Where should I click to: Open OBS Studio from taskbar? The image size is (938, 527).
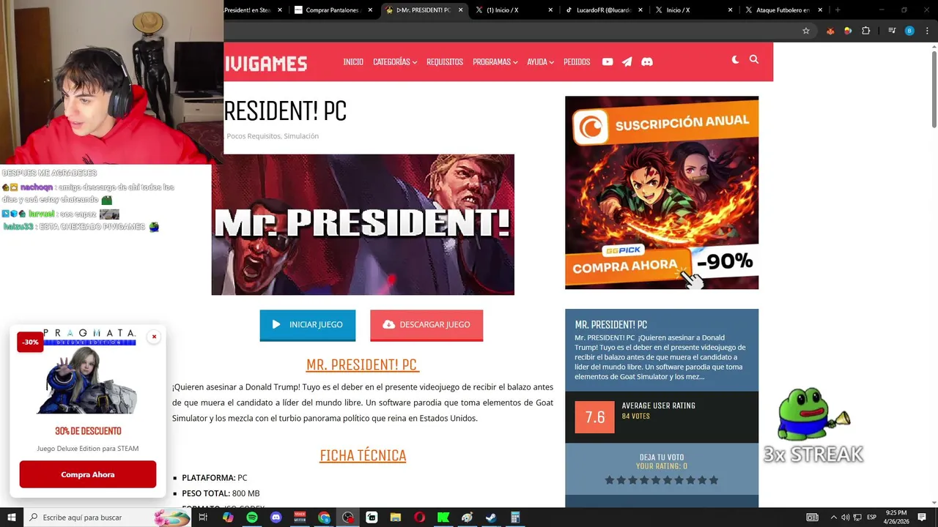(x=348, y=517)
